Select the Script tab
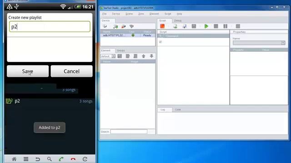 click(165, 21)
